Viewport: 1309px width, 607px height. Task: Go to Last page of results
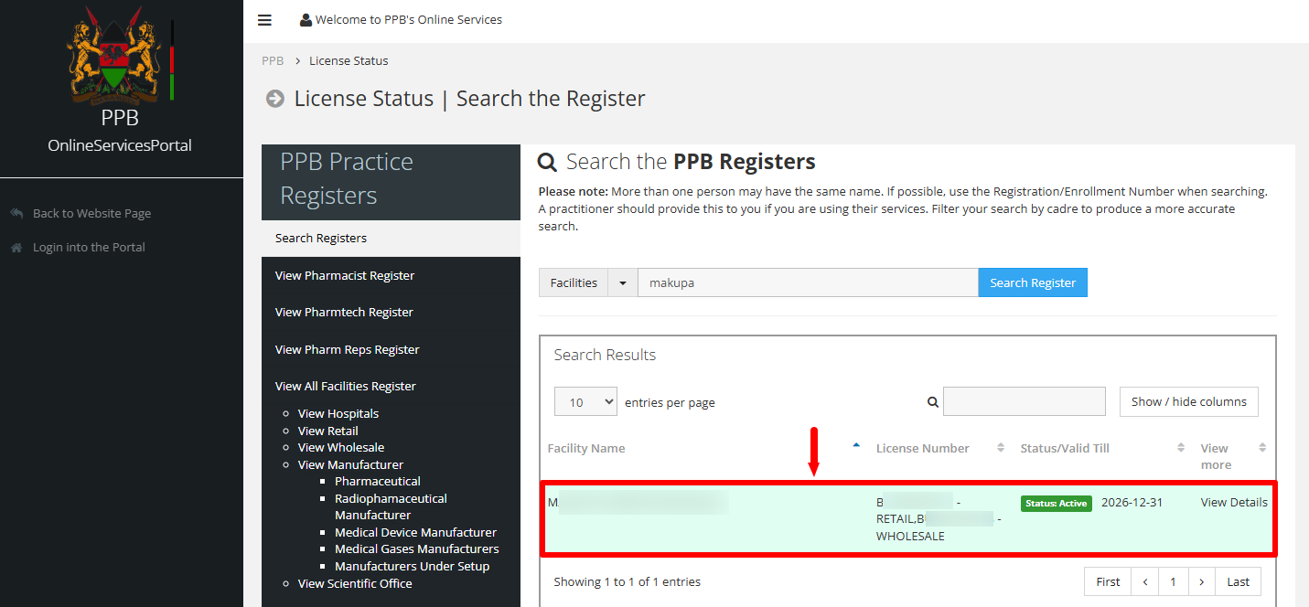[x=1239, y=581]
